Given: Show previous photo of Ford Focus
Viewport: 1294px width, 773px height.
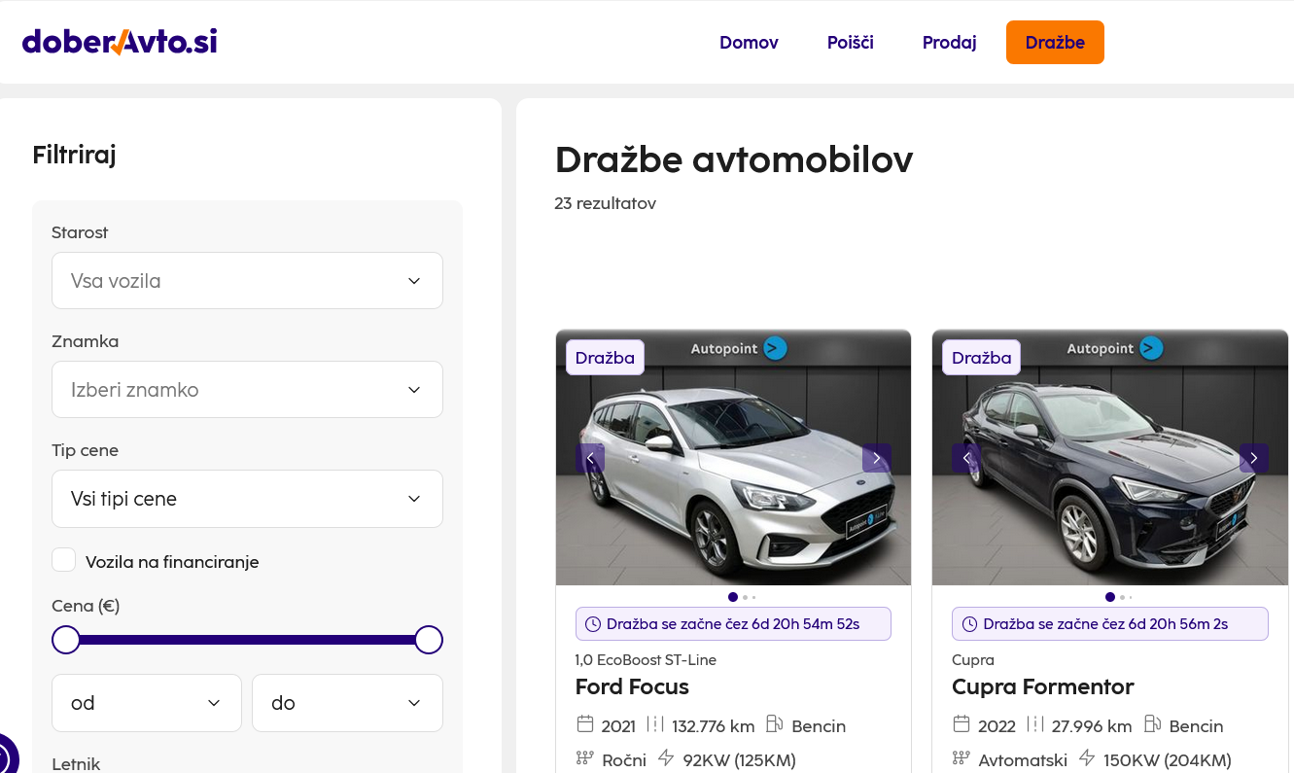Looking at the screenshot, I should pyautogui.click(x=590, y=458).
